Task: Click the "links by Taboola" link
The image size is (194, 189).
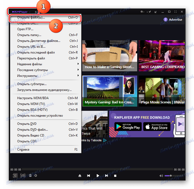Action: 91,140
